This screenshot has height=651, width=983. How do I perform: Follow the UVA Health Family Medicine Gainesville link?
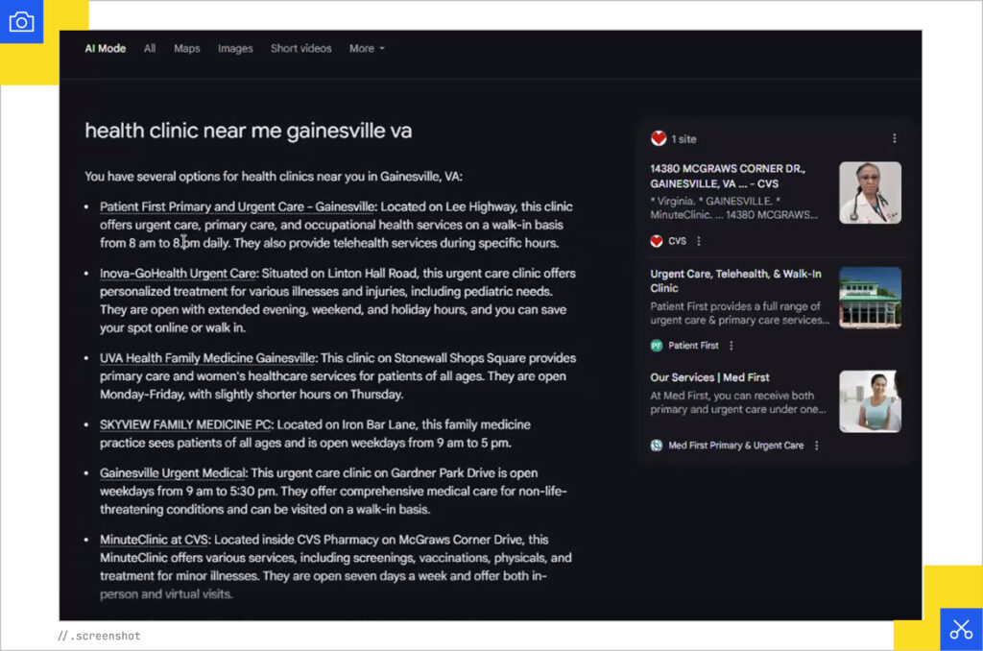207,358
